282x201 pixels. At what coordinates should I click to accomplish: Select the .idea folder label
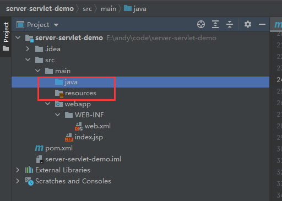pyautogui.click(x=53, y=49)
